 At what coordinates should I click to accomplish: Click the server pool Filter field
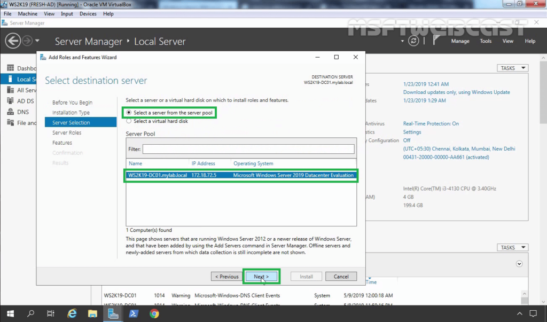[248, 149]
